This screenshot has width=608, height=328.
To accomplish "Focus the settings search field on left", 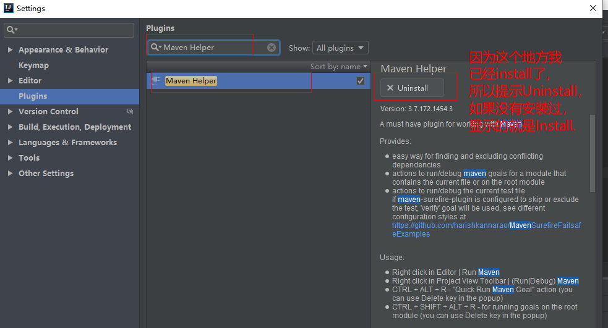I will pyautogui.click(x=74, y=30).
